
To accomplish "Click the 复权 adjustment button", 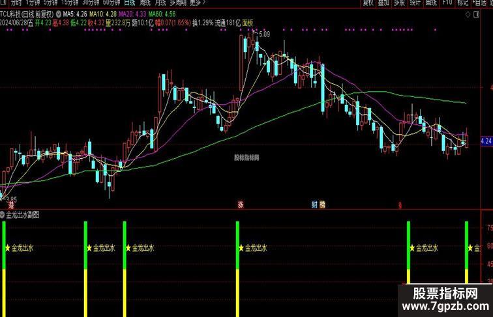I will (x=368, y=3).
